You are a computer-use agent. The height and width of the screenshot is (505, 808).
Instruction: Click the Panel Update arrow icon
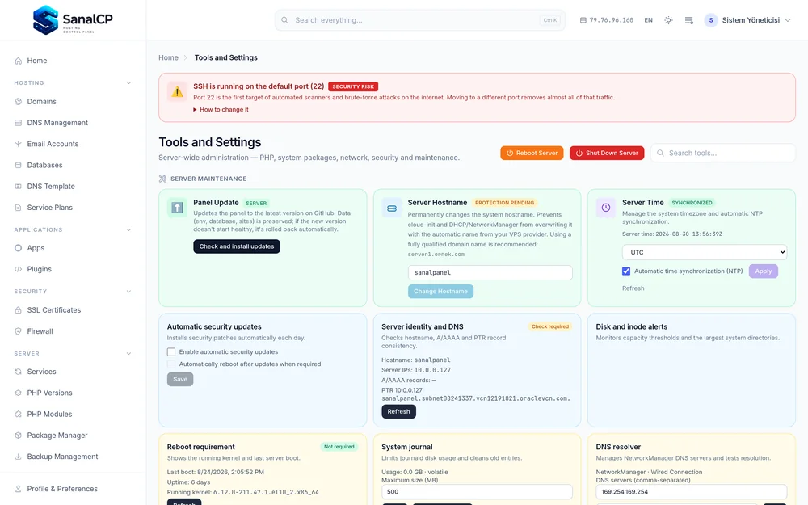tap(177, 208)
